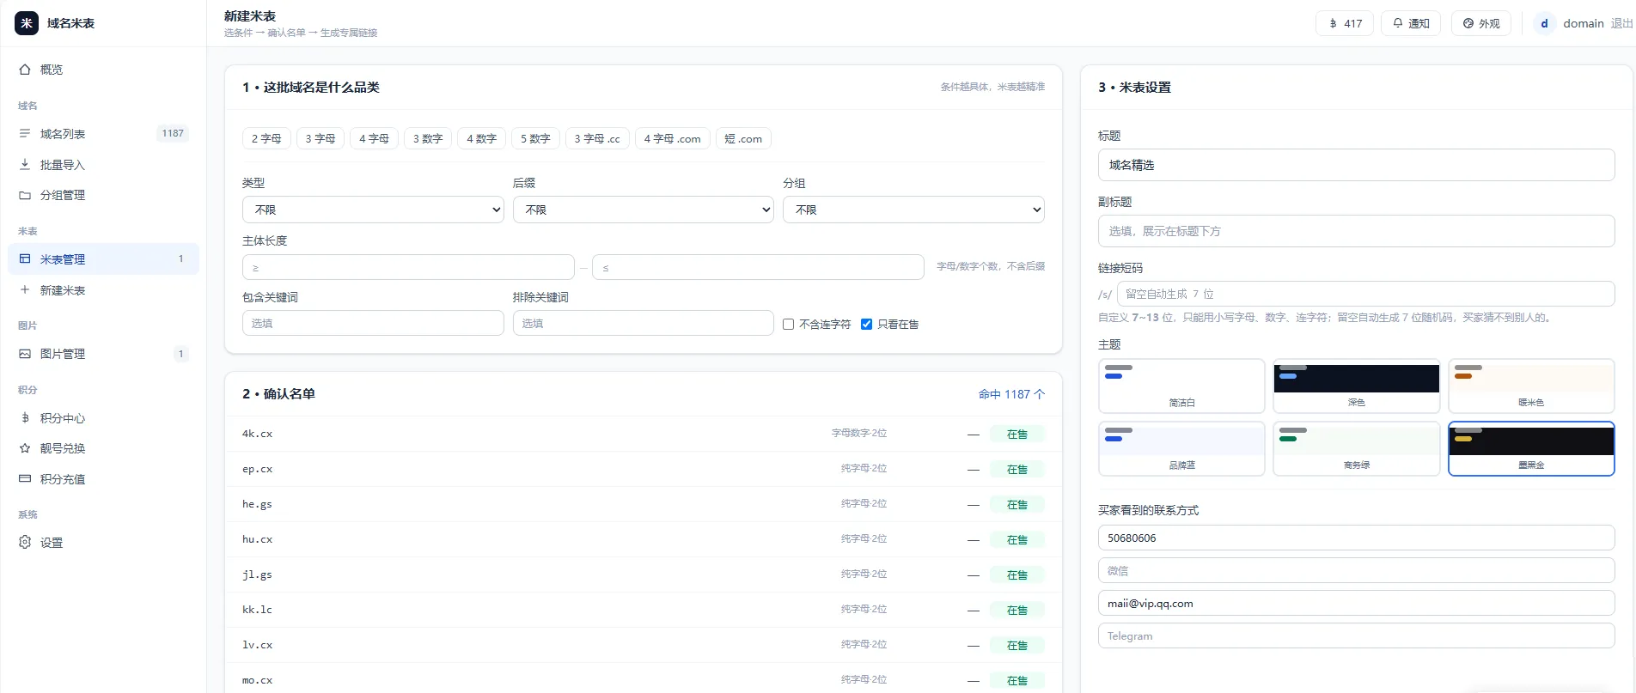
Task: Click the 批量导入 download icon
Action: (x=25, y=165)
